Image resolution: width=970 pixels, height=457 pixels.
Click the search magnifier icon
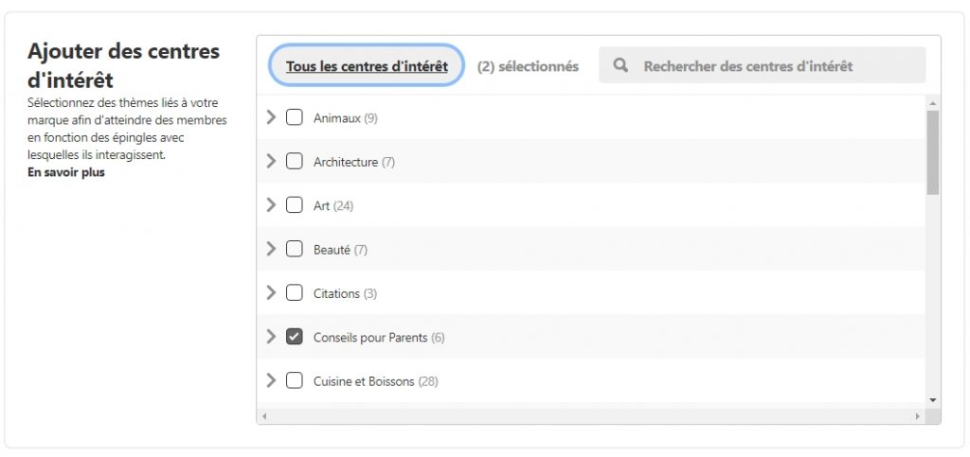tap(621, 66)
